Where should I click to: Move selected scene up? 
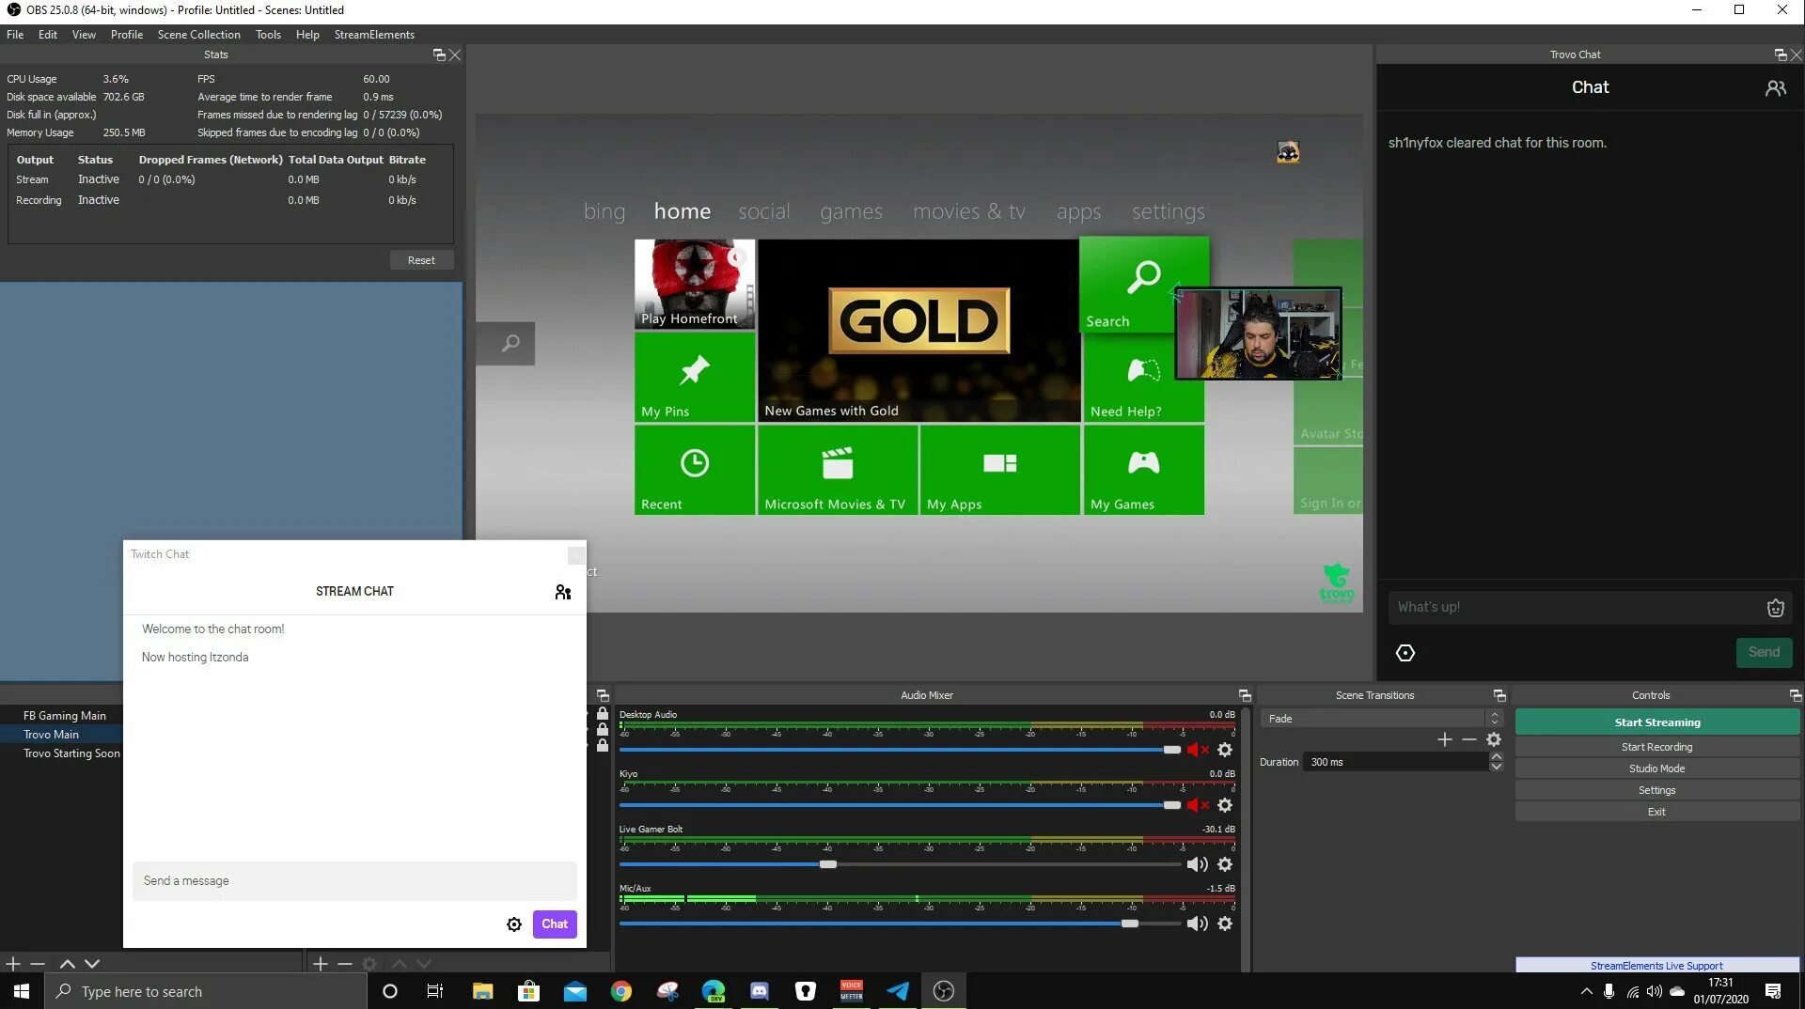(67, 964)
